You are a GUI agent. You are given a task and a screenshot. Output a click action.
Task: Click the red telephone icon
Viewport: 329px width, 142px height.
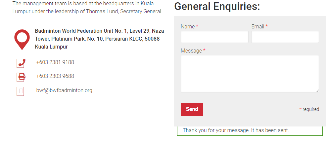(x=21, y=63)
